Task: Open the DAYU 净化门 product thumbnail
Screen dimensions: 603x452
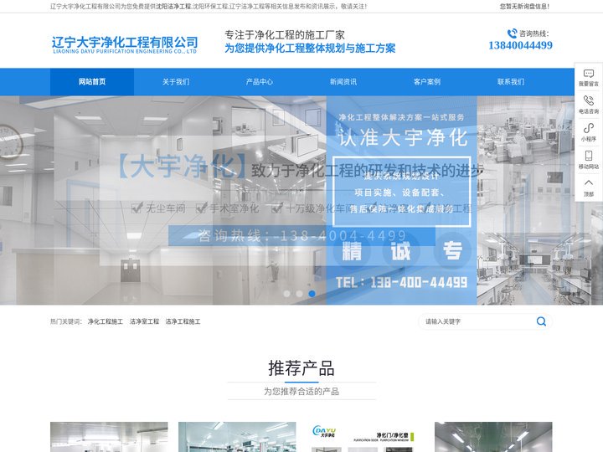Action: click(x=365, y=437)
